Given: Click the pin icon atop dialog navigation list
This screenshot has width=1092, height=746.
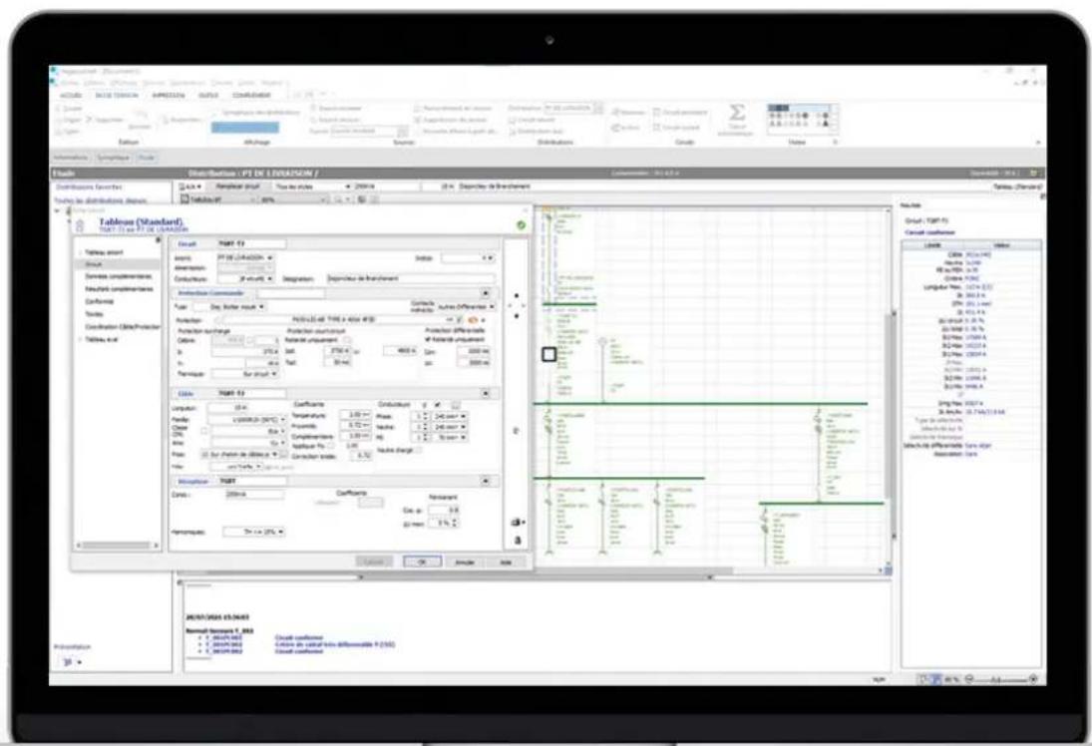Looking at the screenshot, I should tap(159, 240).
